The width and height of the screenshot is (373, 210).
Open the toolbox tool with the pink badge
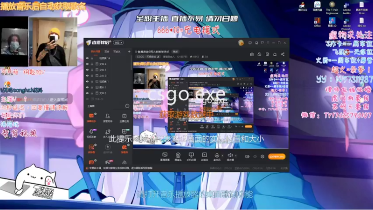[x=108, y=162]
